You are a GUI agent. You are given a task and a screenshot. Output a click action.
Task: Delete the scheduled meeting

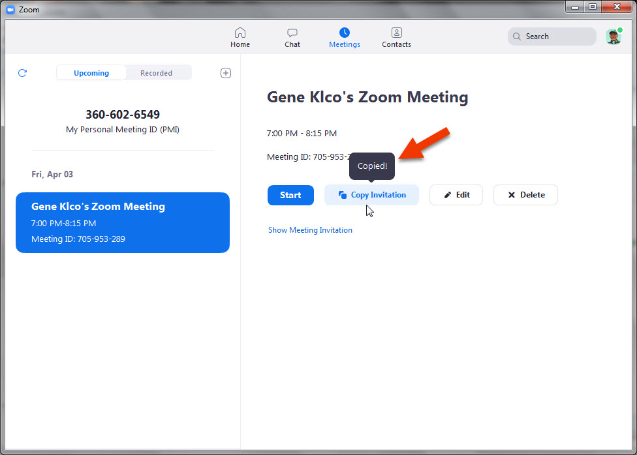[x=525, y=195]
